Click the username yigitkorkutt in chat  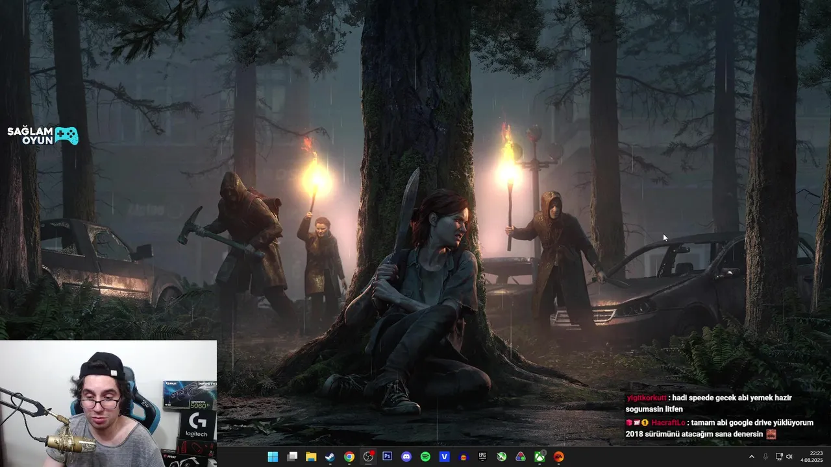pos(646,398)
